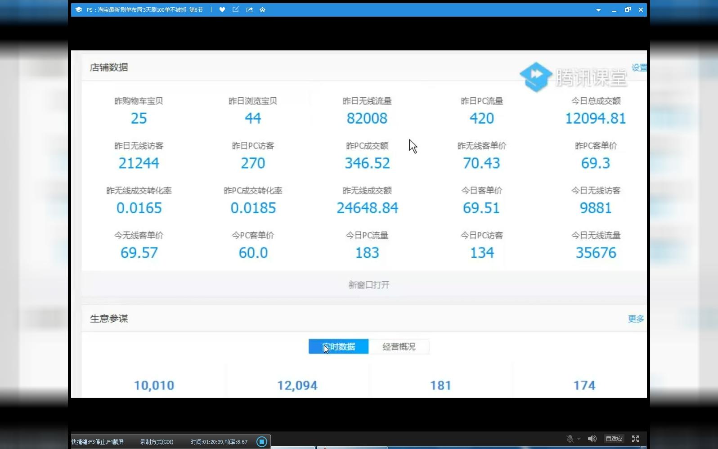Click the graduation cap course icon
718x449 pixels.
click(79, 9)
